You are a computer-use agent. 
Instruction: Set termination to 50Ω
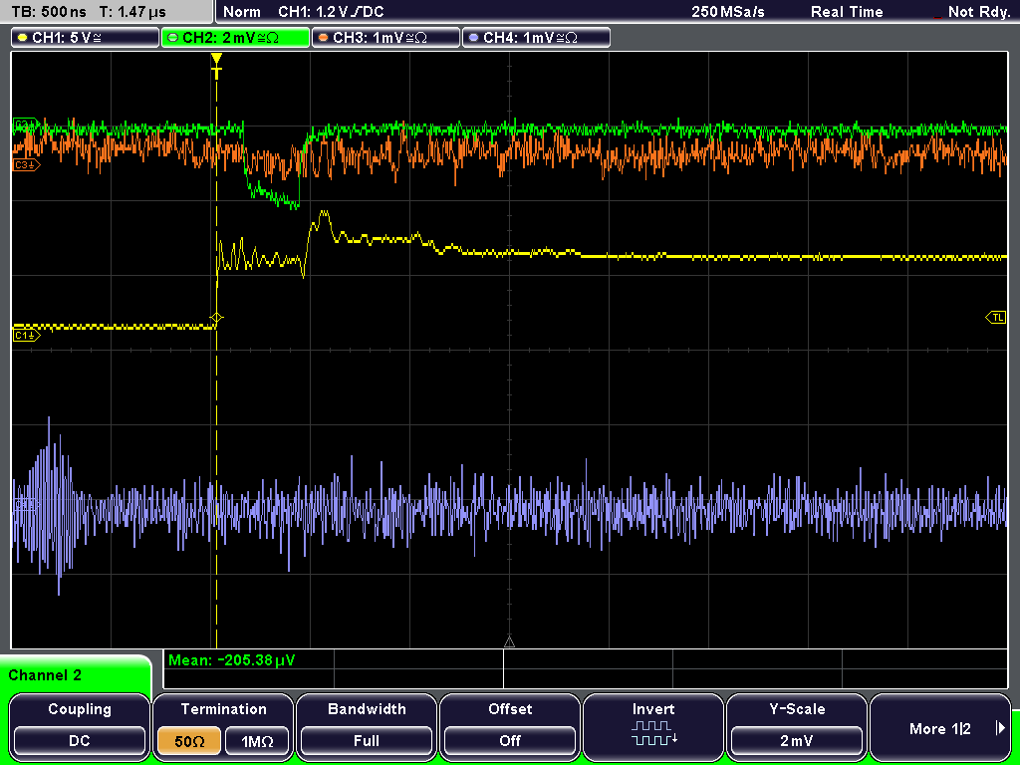point(189,741)
